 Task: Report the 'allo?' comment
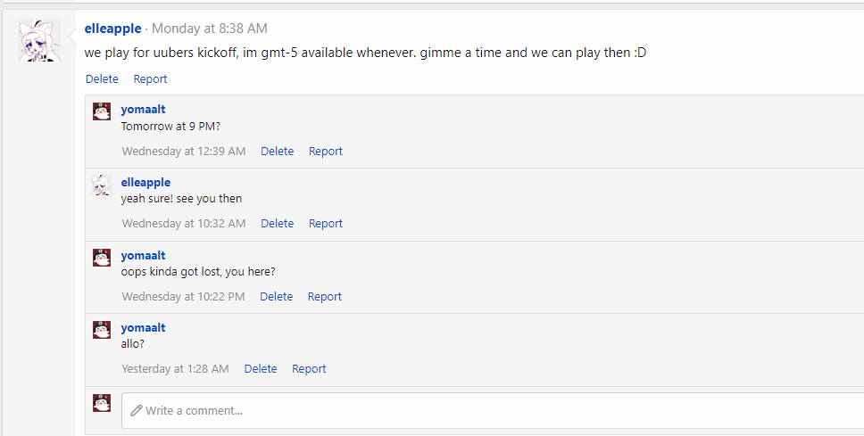click(x=309, y=369)
